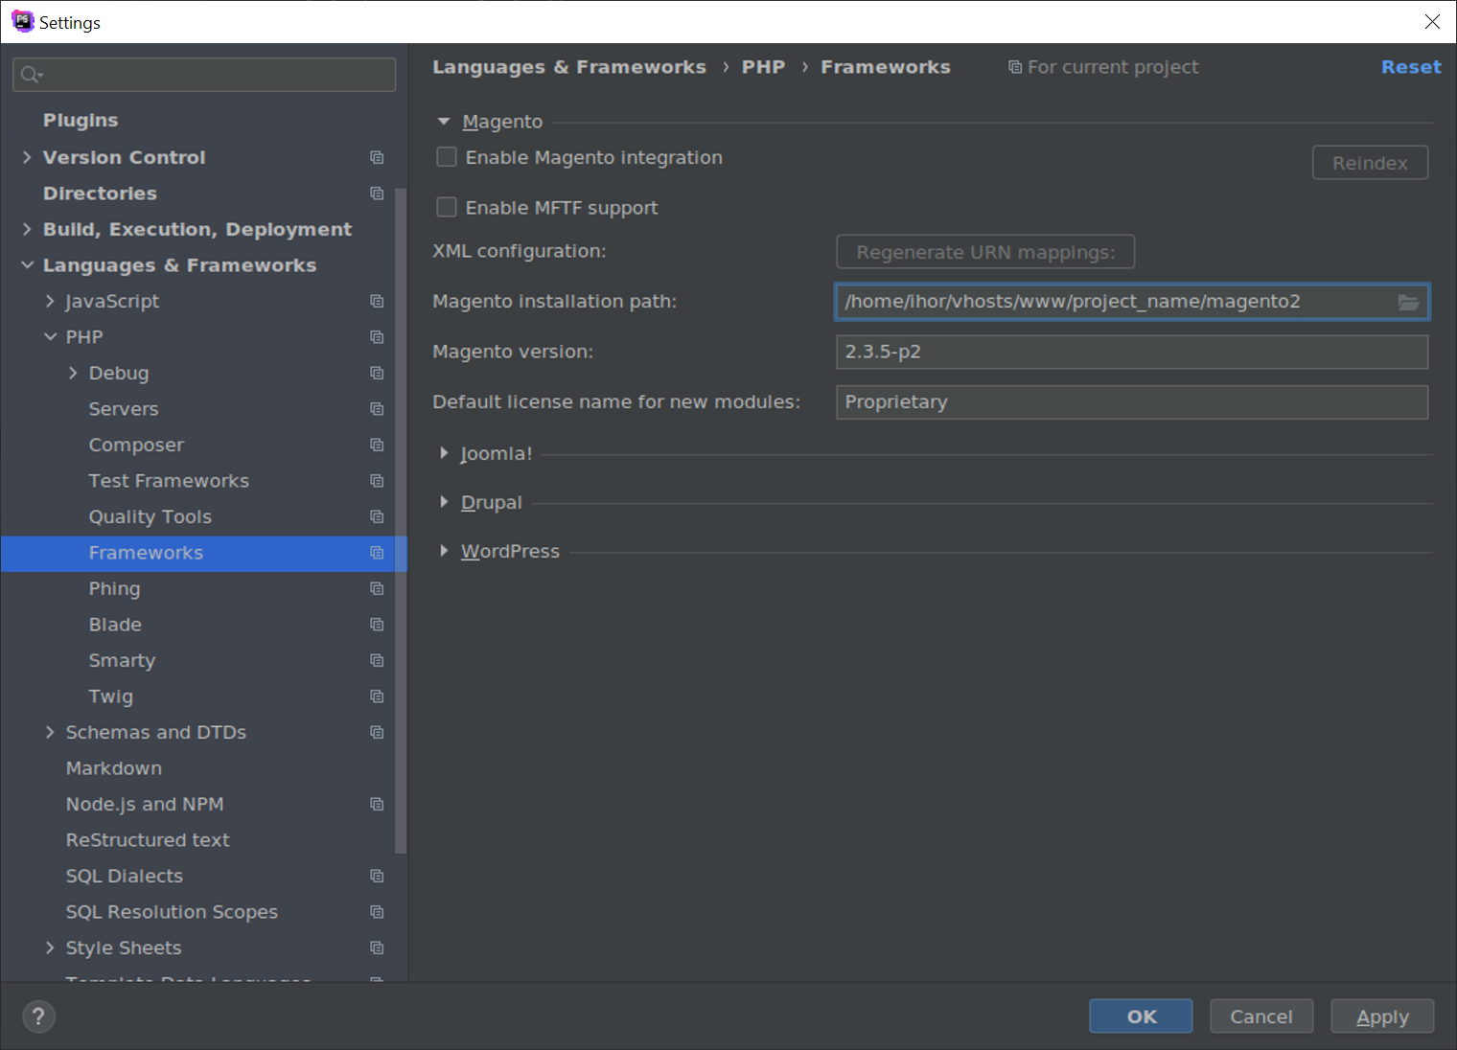Close the Settings dialog

tap(1432, 21)
